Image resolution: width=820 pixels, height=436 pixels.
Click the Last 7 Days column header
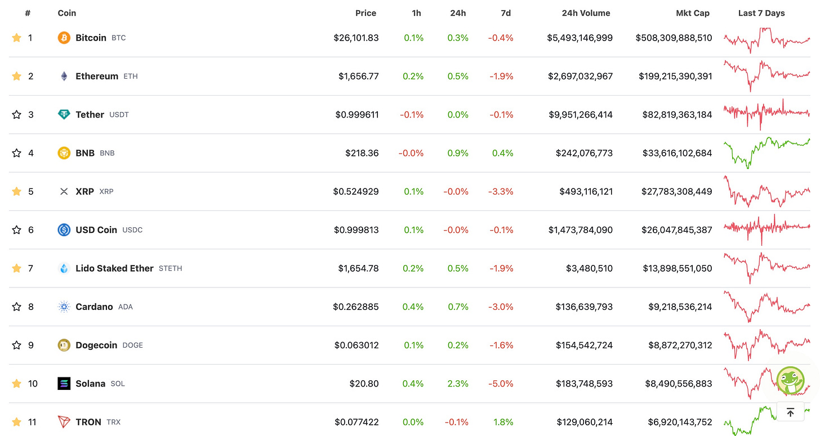click(761, 13)
